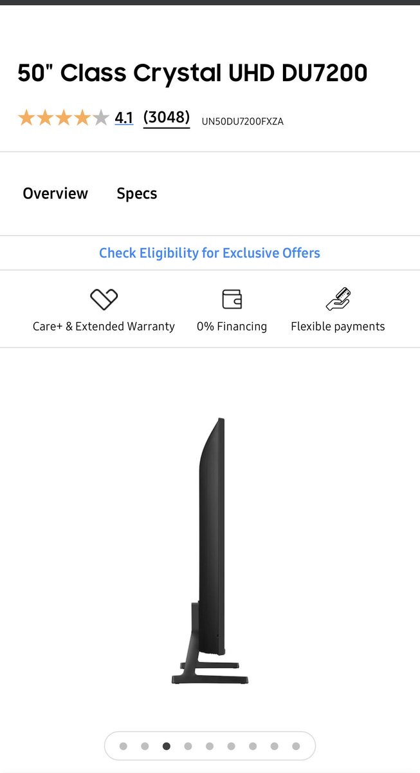The height and width of the screenshot is (773, 420).
Task: Select the sixth carousel dot
Action: click(231, 746)
